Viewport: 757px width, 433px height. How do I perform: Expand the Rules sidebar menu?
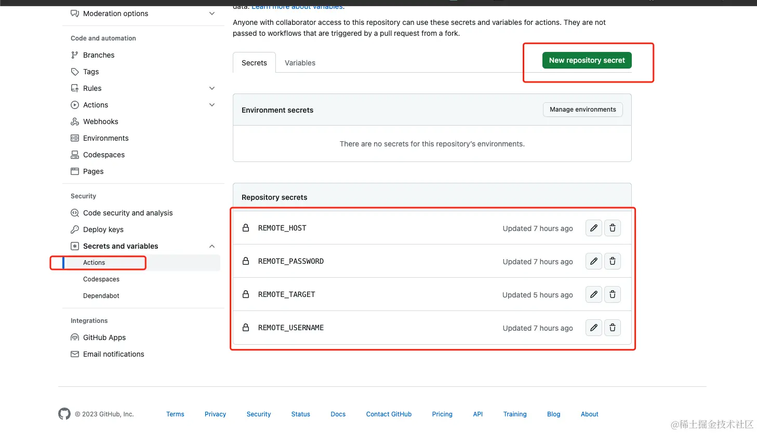click(x=212, y=88)
